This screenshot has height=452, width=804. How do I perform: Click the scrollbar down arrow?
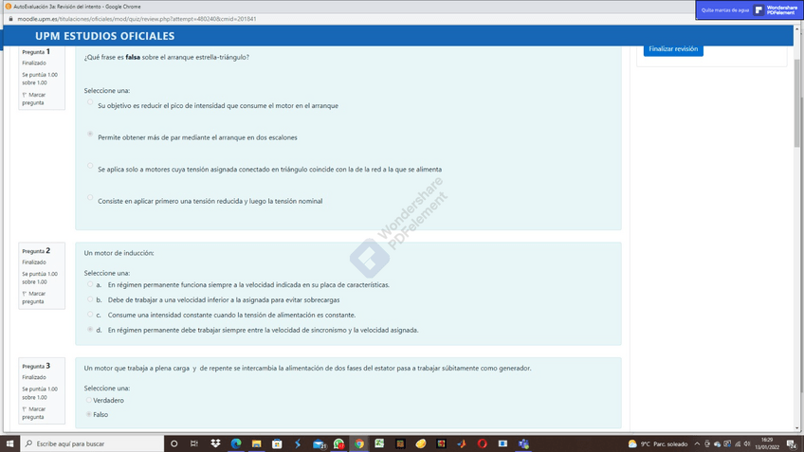(x=797, y=428)
